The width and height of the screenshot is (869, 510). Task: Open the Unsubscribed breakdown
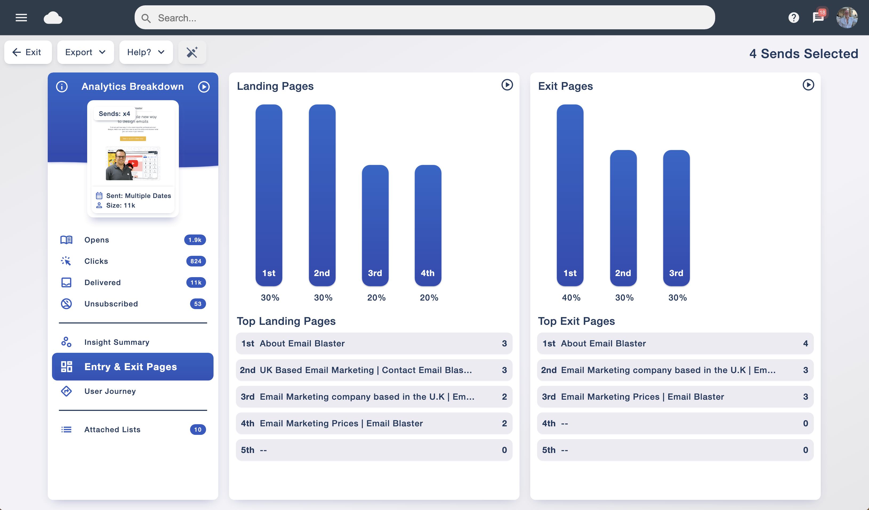[133, 303]
